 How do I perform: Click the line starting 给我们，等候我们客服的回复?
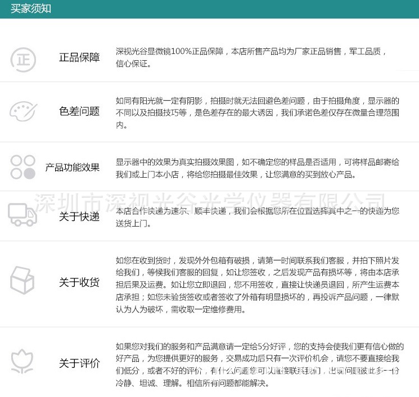point(258,272)
